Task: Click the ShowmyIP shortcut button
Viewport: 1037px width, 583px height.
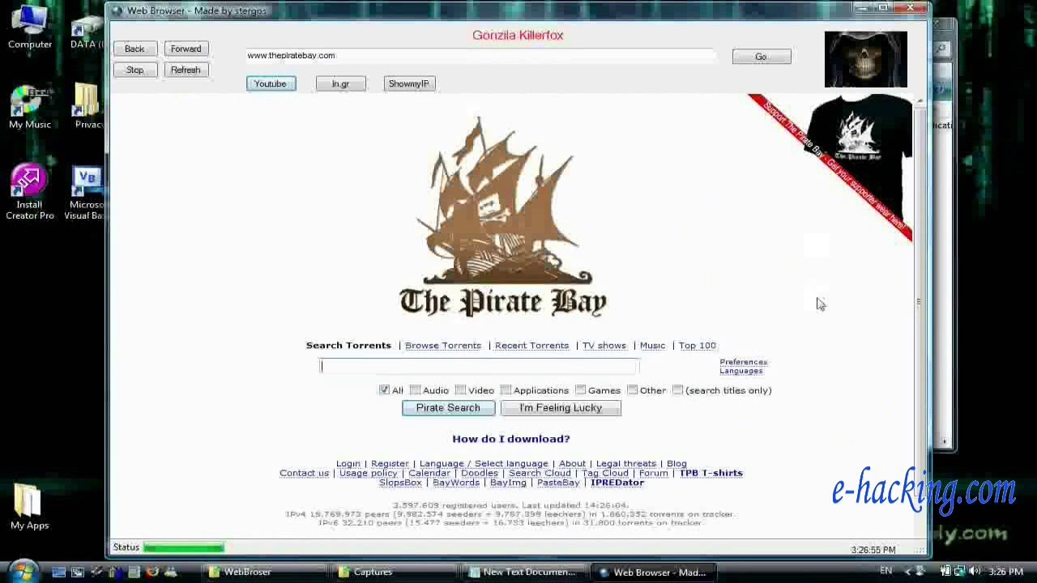Action: tap(409, 84)
